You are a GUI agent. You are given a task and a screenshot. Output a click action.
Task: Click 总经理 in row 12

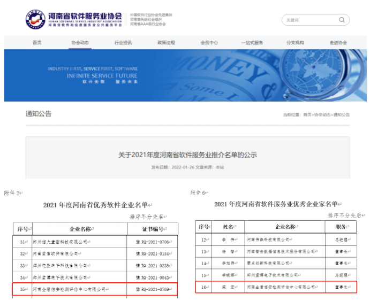tap(341, 240)
